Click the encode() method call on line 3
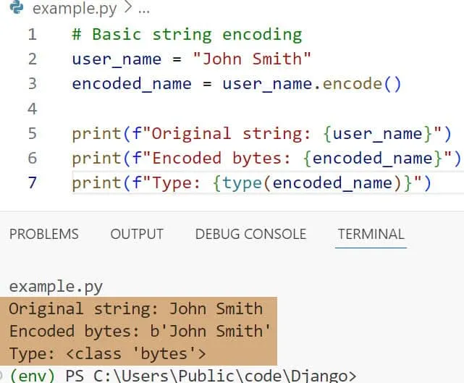Image resolution: width=464 pixels, height=383 pixels. (361, 84)
